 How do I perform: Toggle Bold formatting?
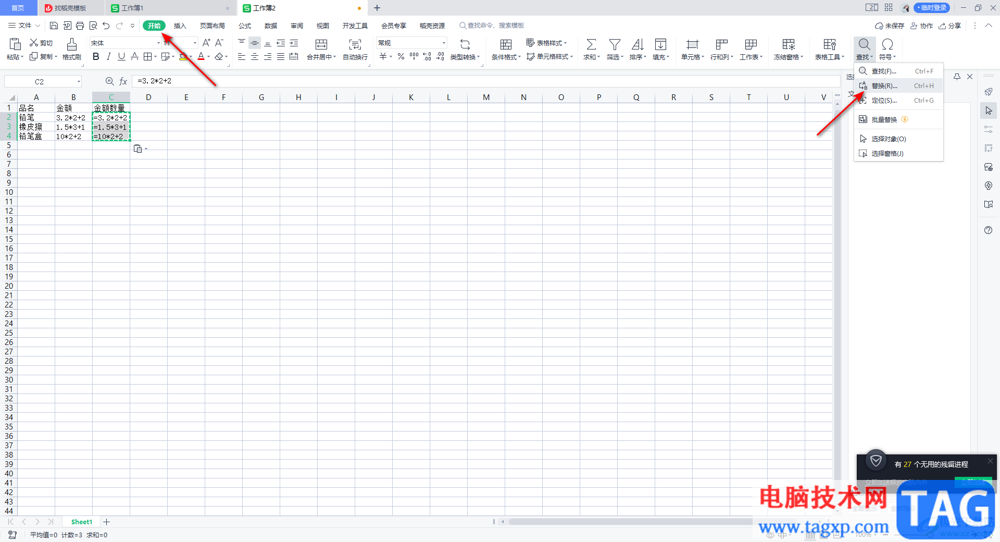tap(96, 57)
